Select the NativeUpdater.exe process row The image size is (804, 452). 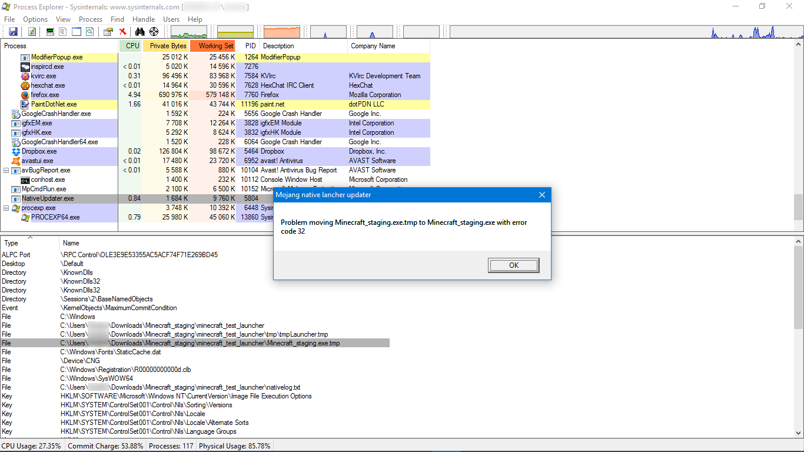pos(215,198)
